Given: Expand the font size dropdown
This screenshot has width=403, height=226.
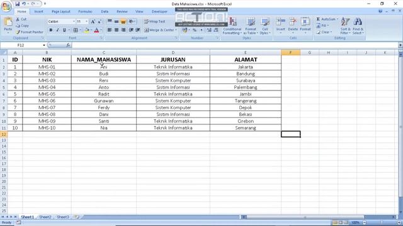Looking at the screenshot, I should (x=86, y=21).
